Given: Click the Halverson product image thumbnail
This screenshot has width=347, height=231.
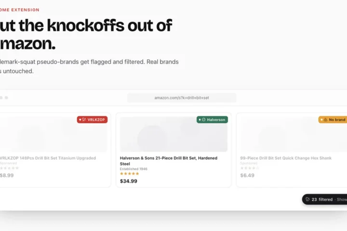Looking at the screenshot, I should 173,134.
